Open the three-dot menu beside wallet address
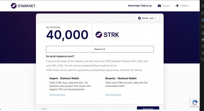 (x=156, y=18)
